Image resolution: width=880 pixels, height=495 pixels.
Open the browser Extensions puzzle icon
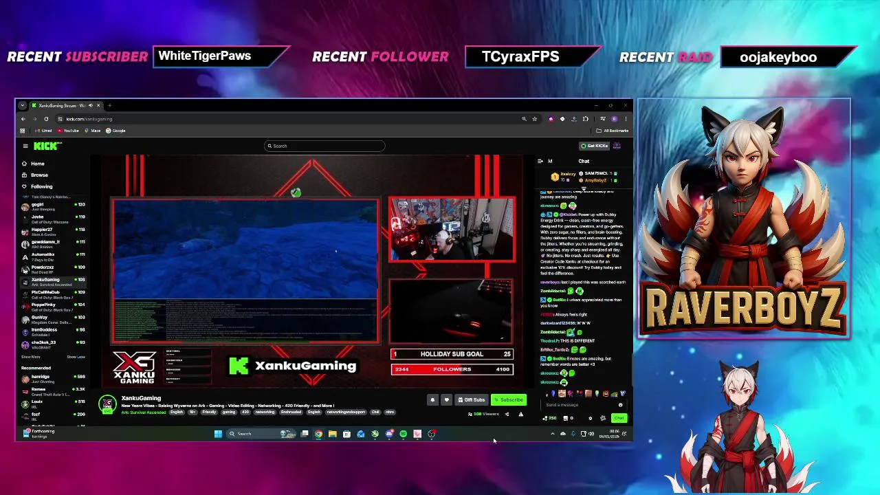[x=585, y=119]
